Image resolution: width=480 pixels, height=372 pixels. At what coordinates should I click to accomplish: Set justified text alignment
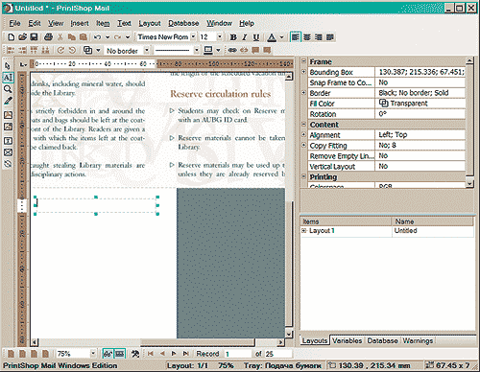pos(330,37)
